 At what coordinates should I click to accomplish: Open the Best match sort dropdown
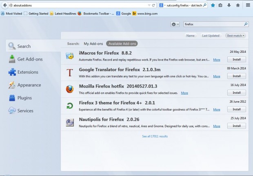(235, 36)
